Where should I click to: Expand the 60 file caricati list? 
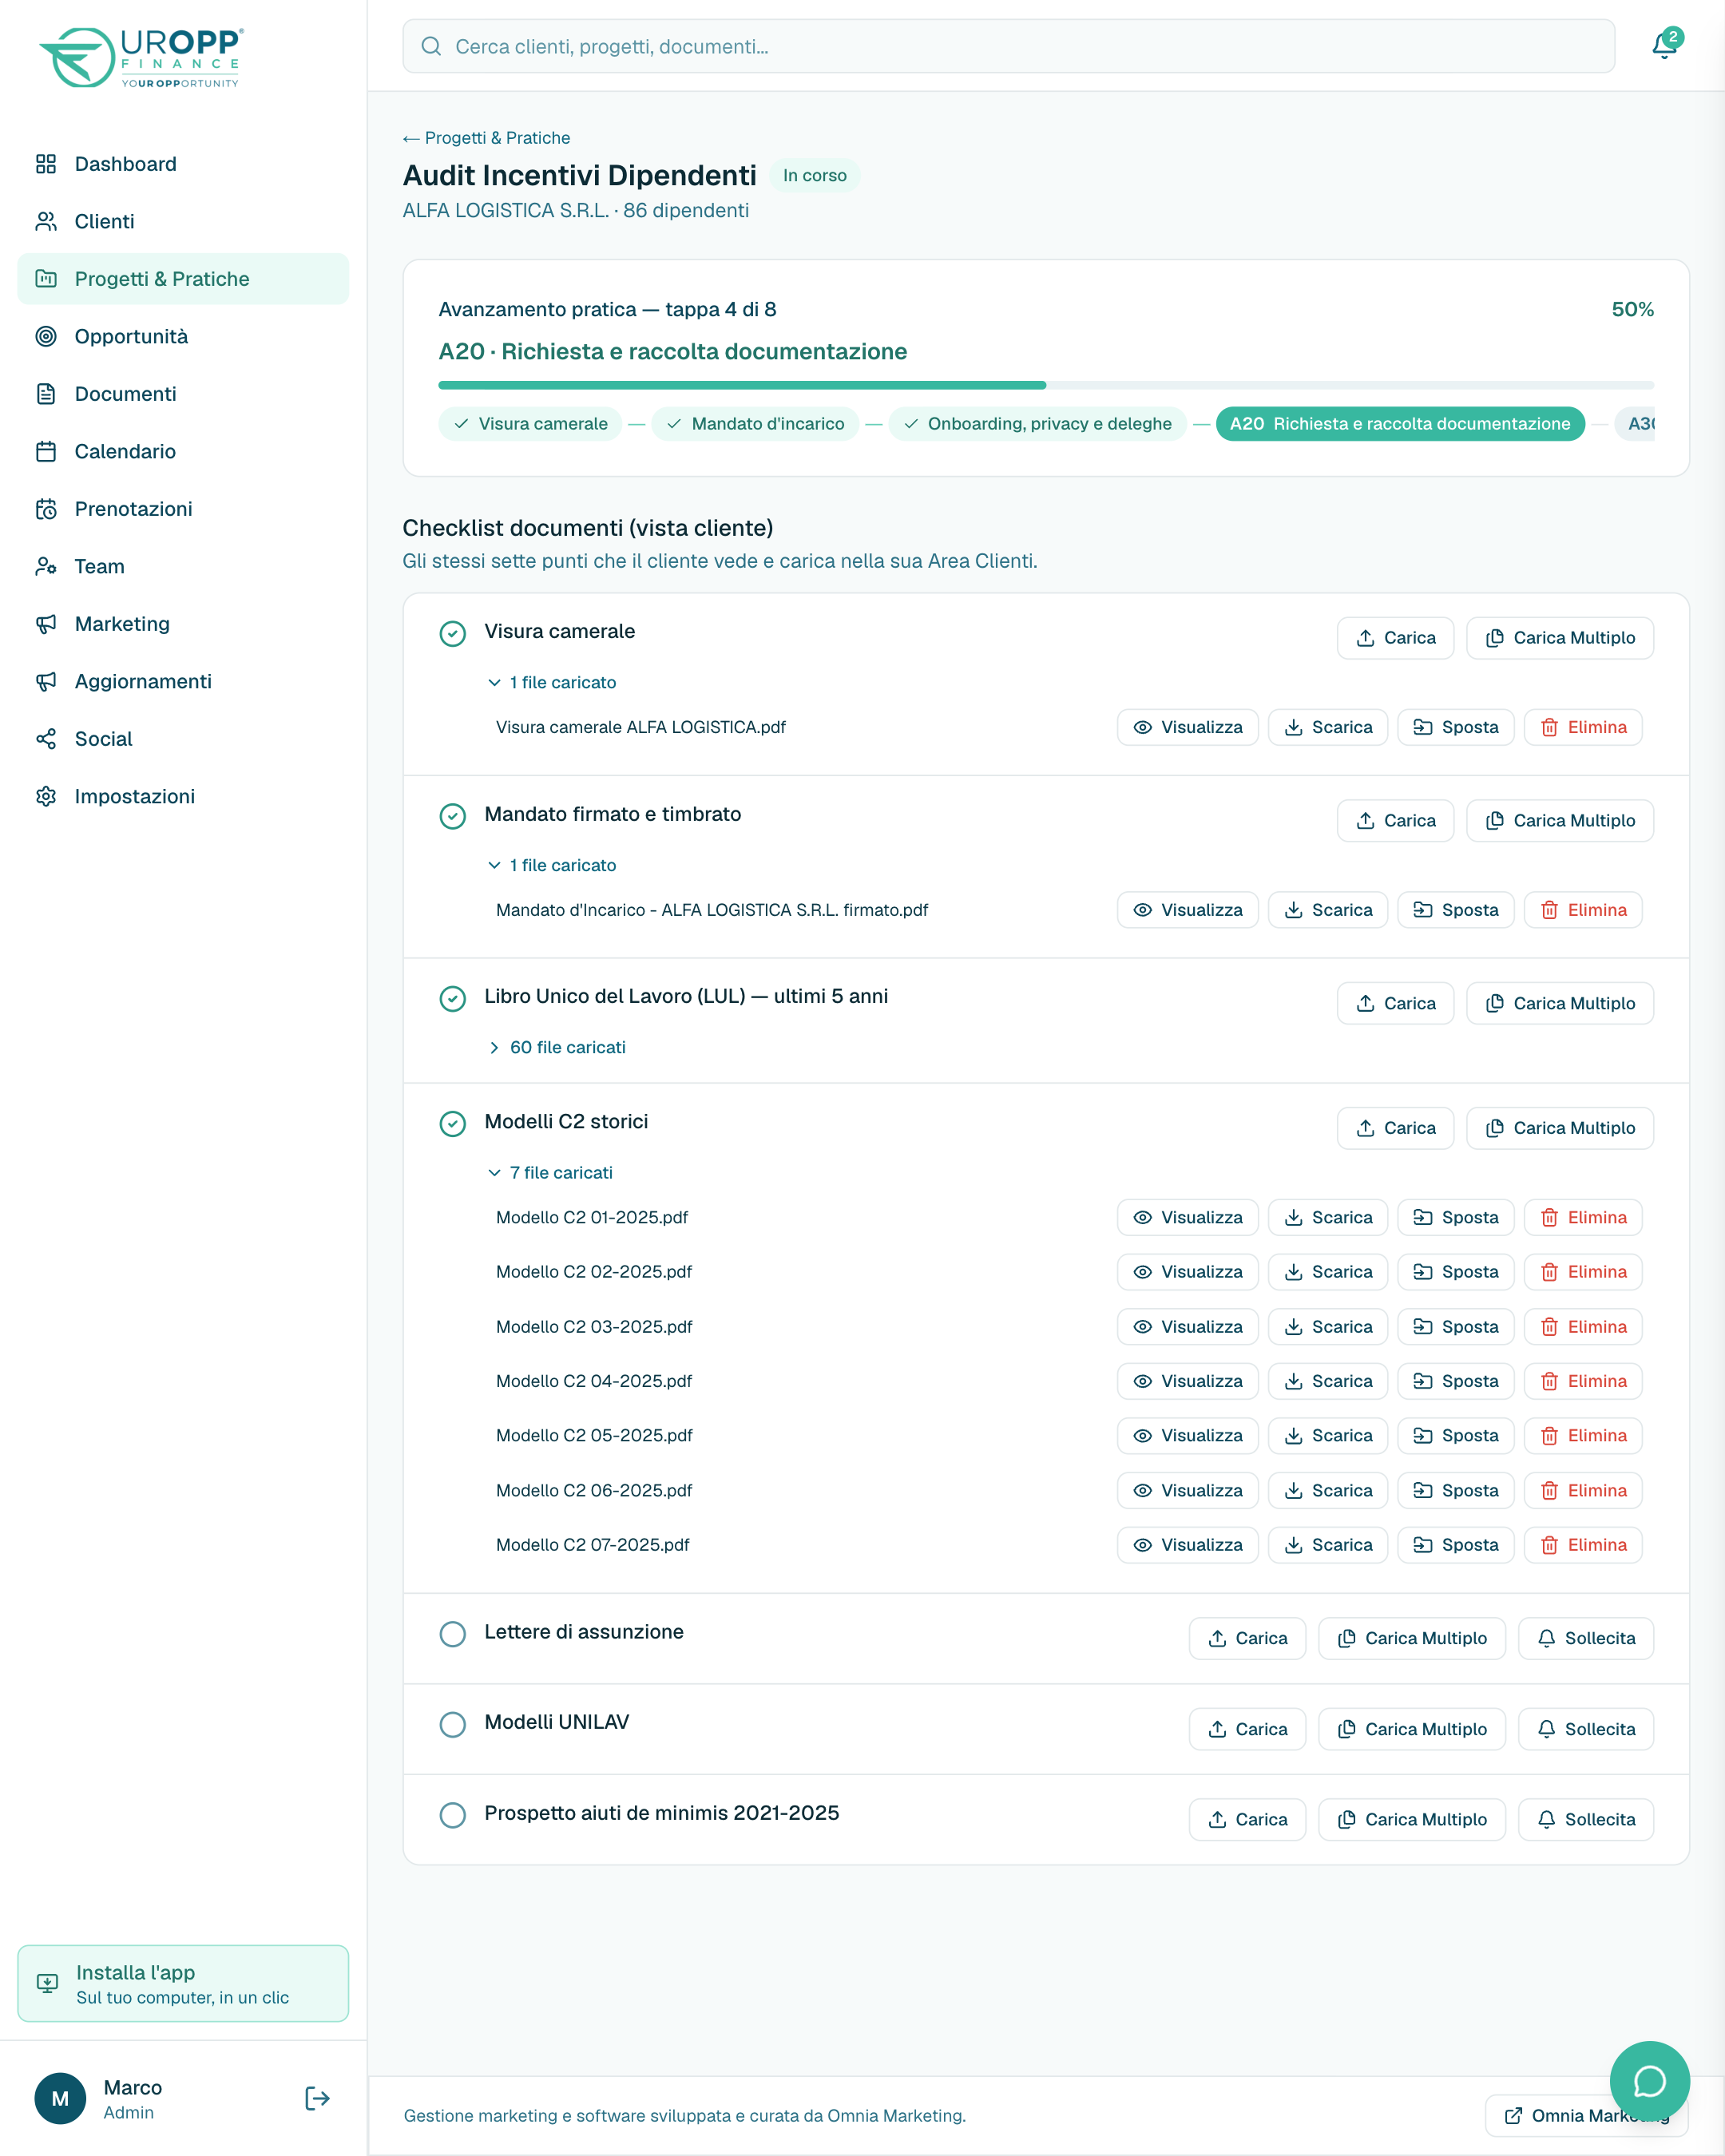(x=556, y=1047)
